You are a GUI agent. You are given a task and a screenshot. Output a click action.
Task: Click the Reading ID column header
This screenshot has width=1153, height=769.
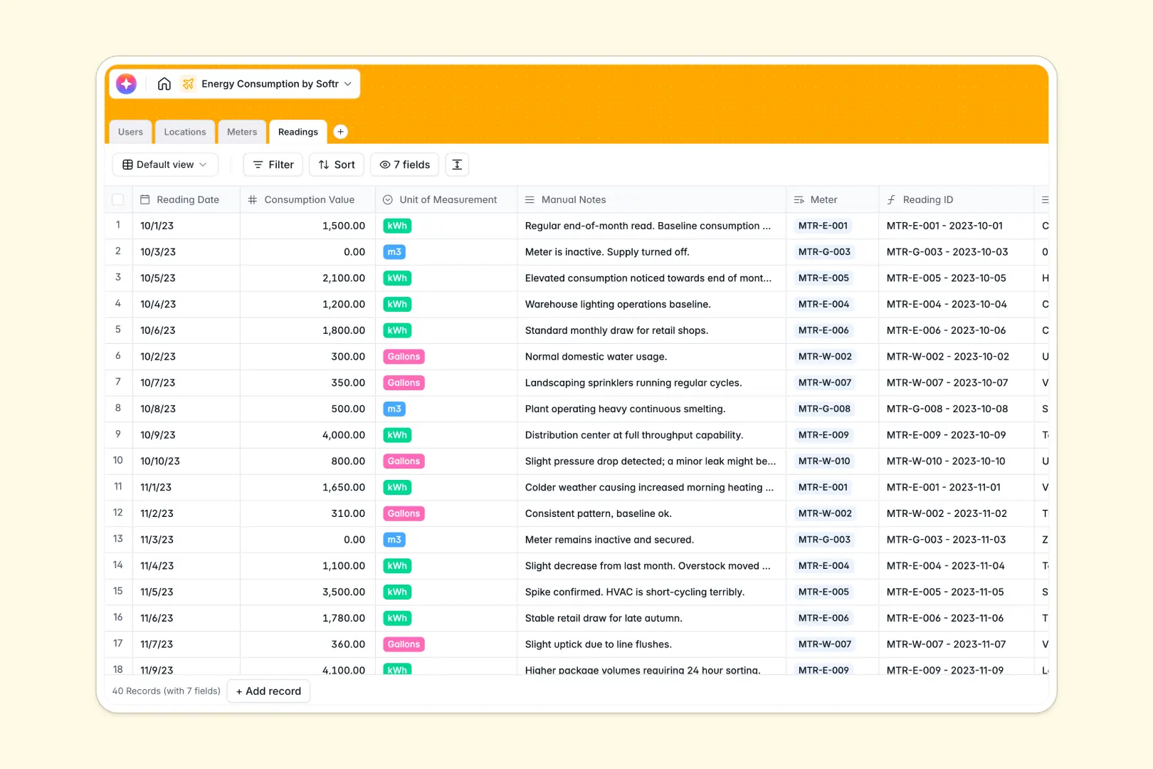[956, 200]
